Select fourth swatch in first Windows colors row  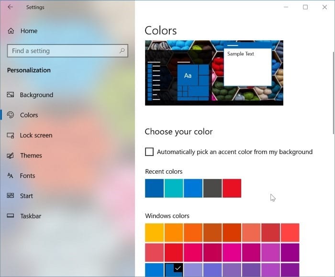[x=212, y=233]
